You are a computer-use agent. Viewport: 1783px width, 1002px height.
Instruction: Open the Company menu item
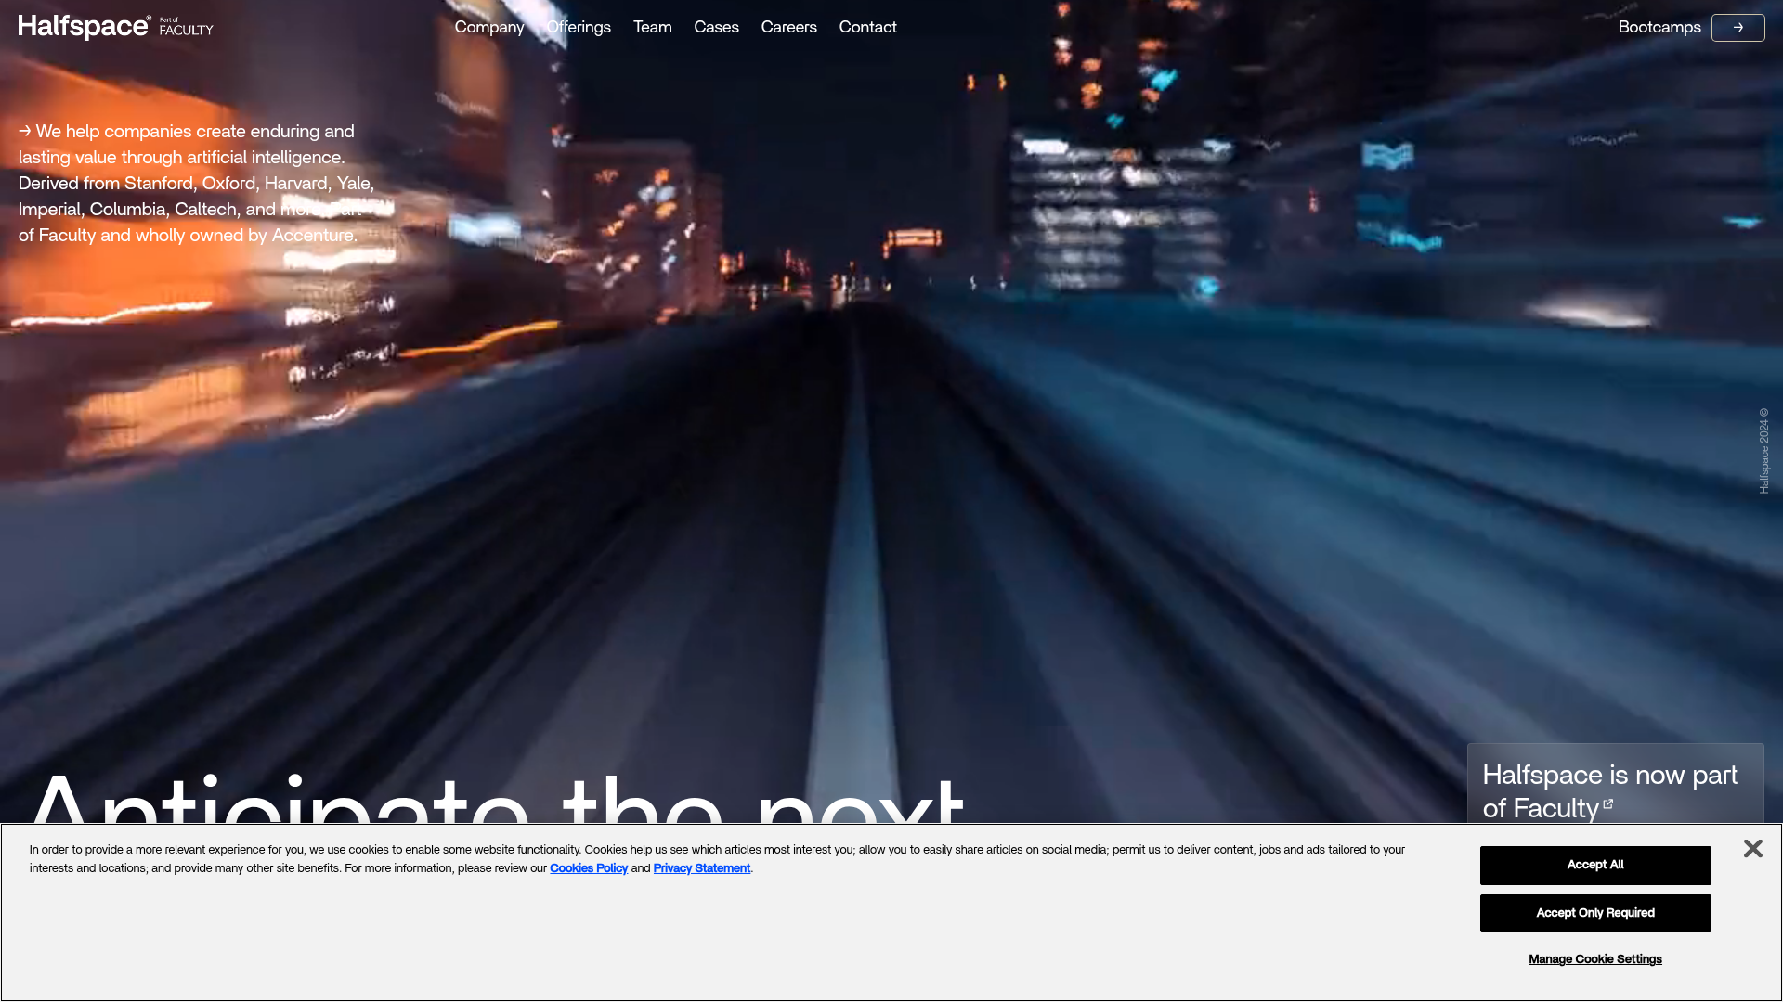tap(489, 28)
